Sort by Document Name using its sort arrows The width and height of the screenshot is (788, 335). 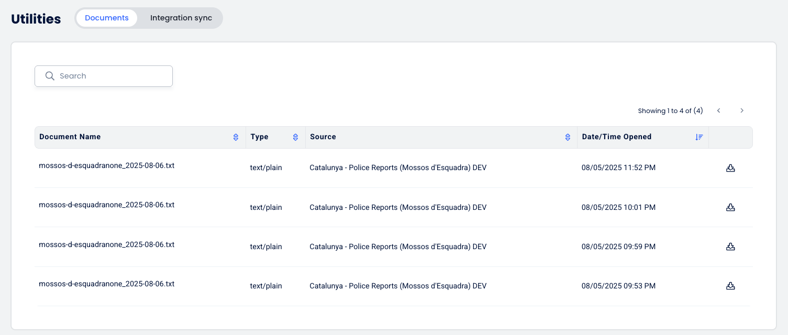coord(236,137)
